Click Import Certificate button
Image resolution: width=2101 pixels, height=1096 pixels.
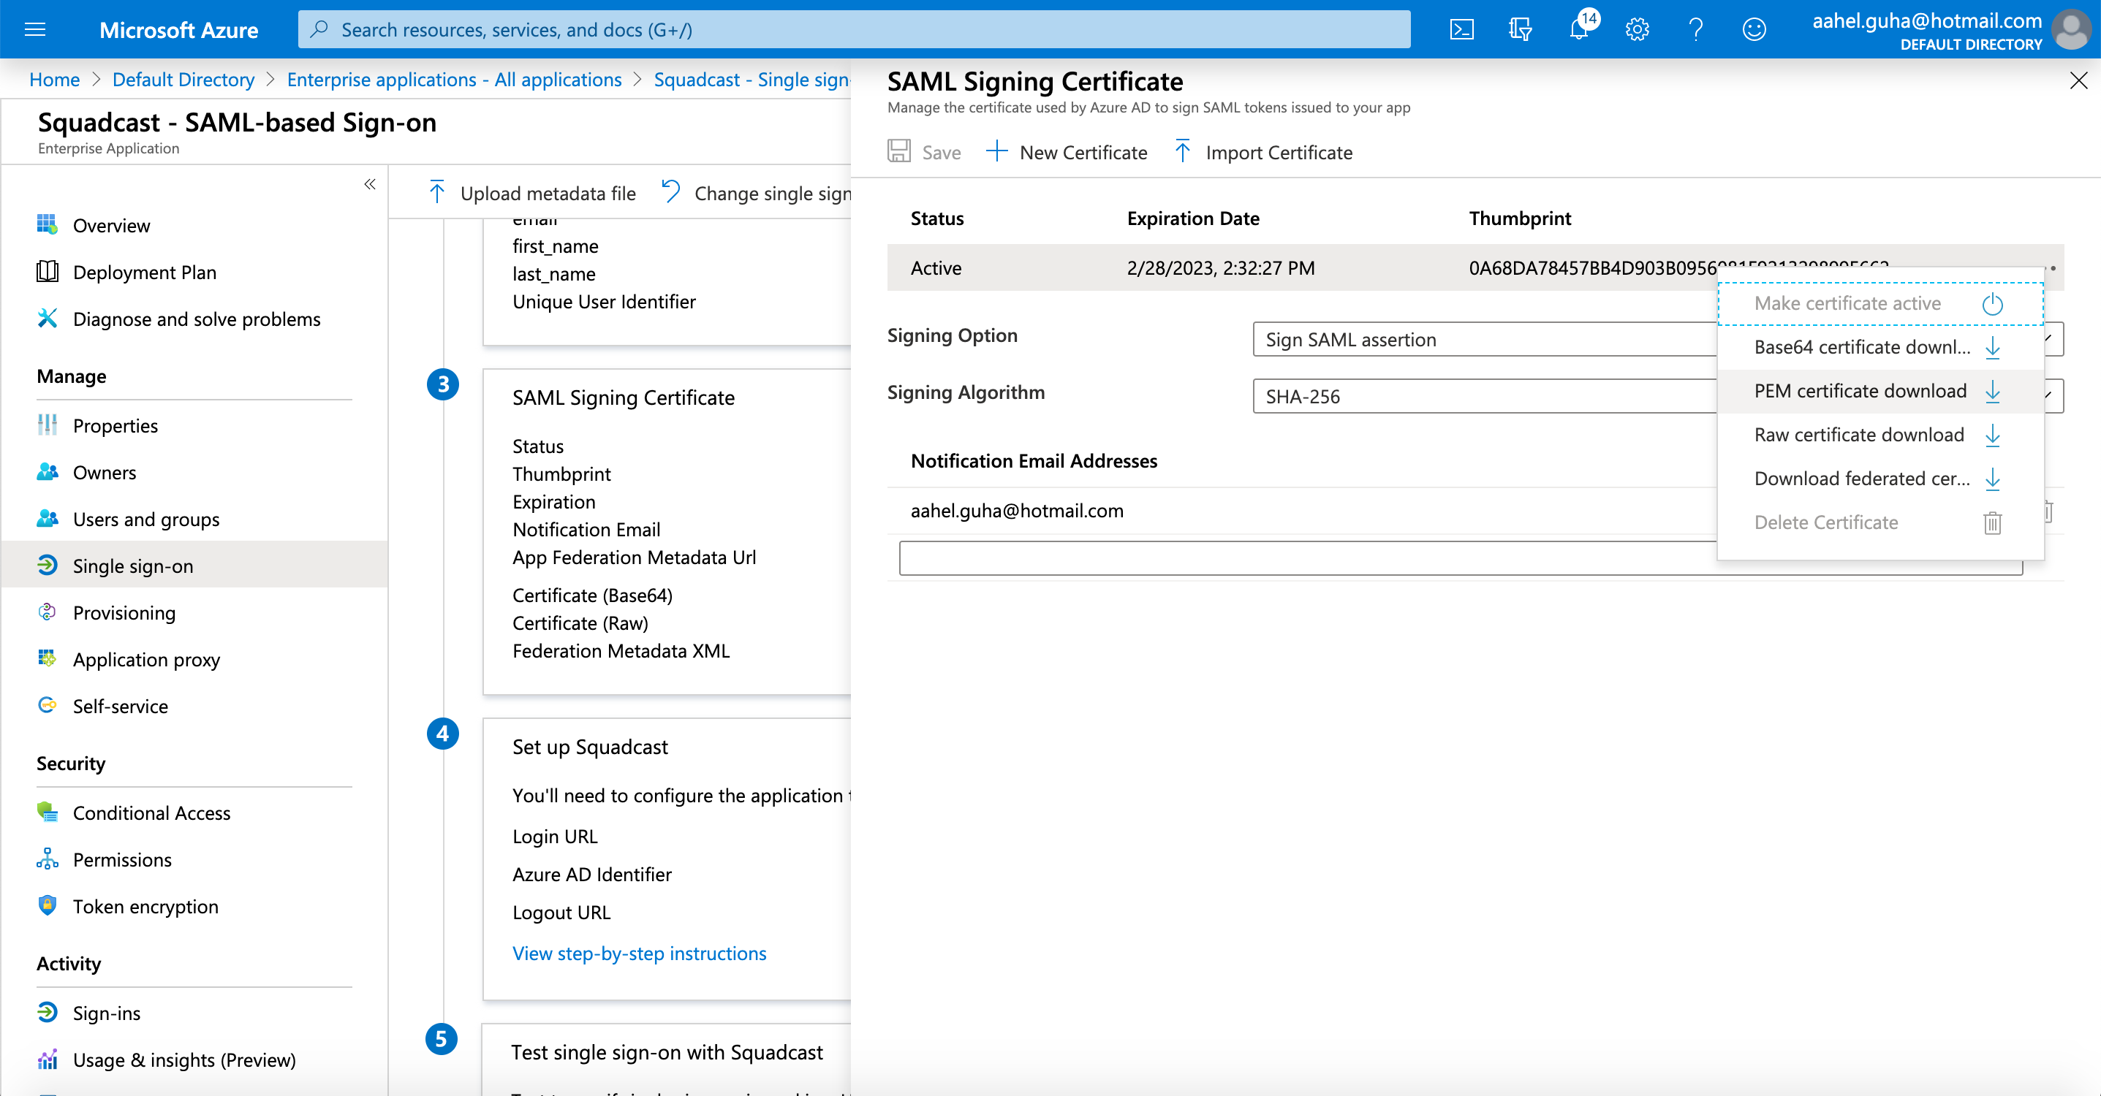pos(1263,153)
